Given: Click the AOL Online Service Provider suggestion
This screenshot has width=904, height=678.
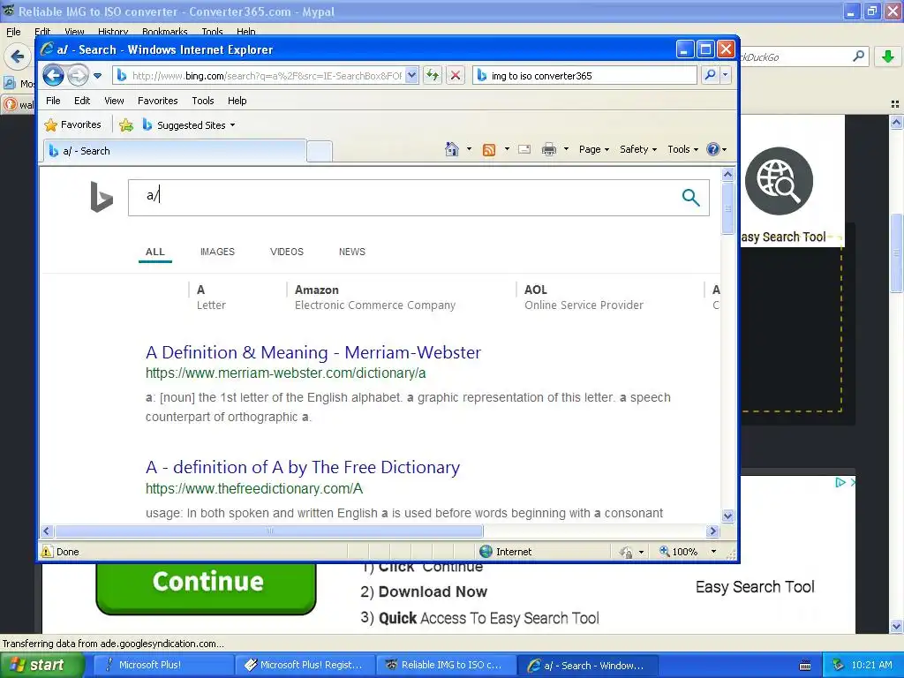Looking at the screenshot, I should [x=584, y=297].
